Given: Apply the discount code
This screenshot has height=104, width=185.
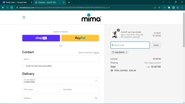Looking at the screenshot, I should [x=156, y=45].
